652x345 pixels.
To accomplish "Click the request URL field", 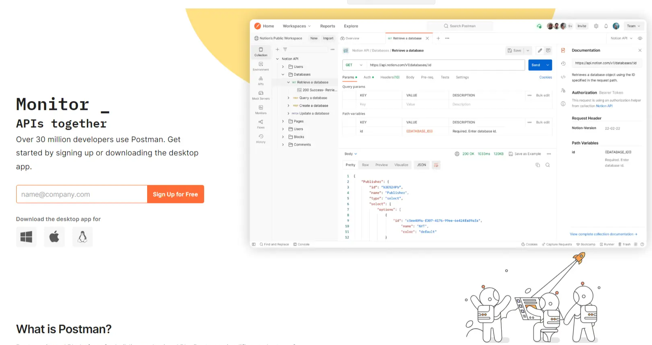I will coord(446,65).
